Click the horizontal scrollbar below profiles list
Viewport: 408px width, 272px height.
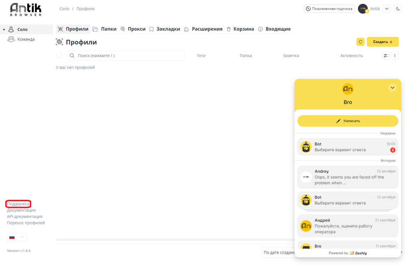click(x=175, y=240)
